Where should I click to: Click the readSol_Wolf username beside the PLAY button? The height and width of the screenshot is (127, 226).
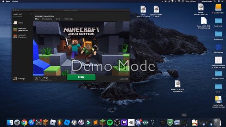(x=123, y=79)
